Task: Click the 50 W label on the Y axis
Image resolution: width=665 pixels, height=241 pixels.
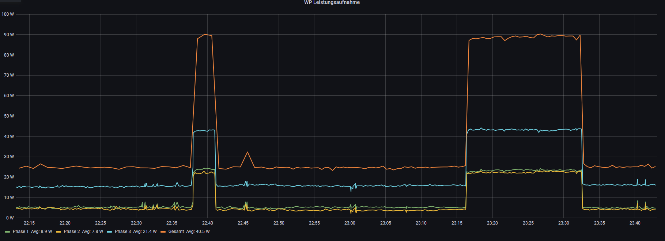Action: [x=9, y=116]
